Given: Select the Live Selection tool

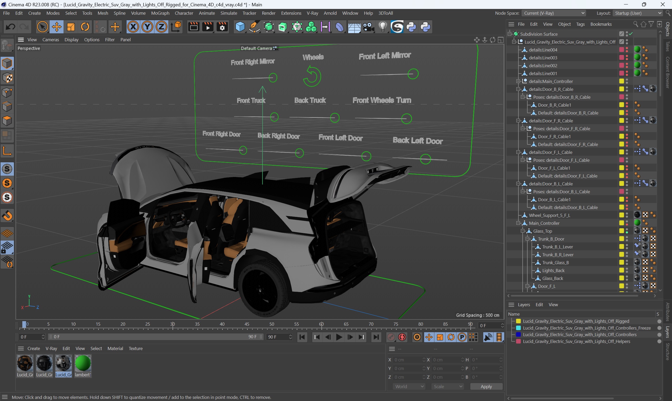Looking at the screenshot, I should [x=43, y=27].
